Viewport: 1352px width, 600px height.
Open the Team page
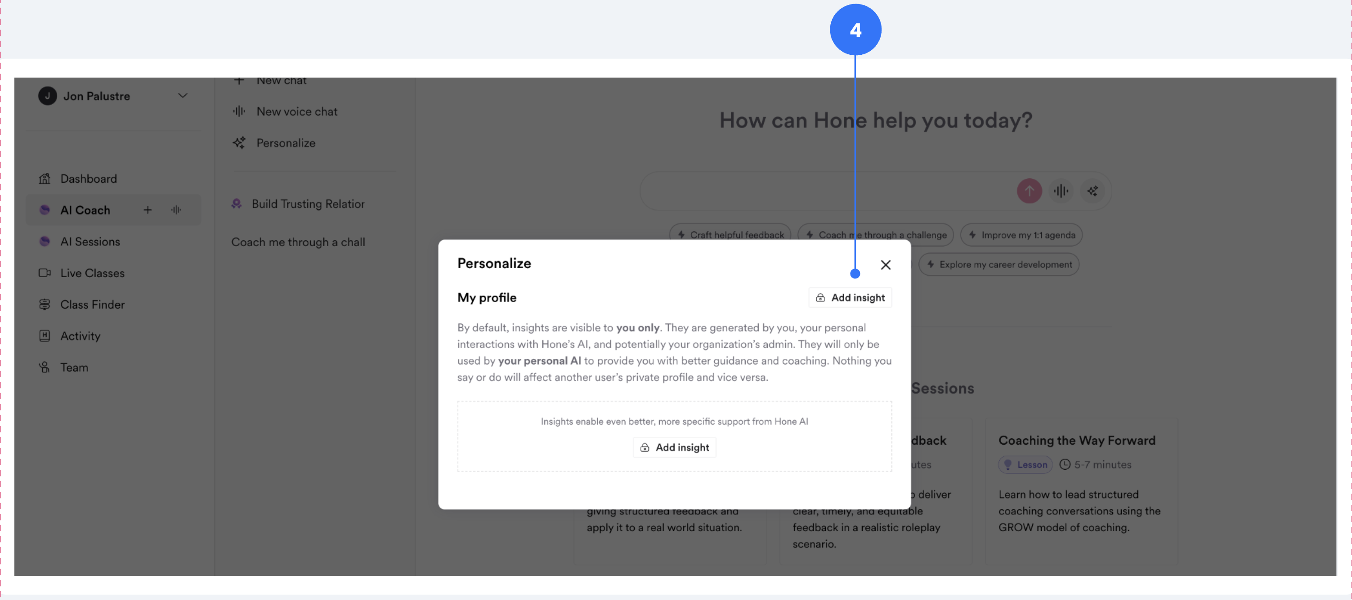[74, 367]
